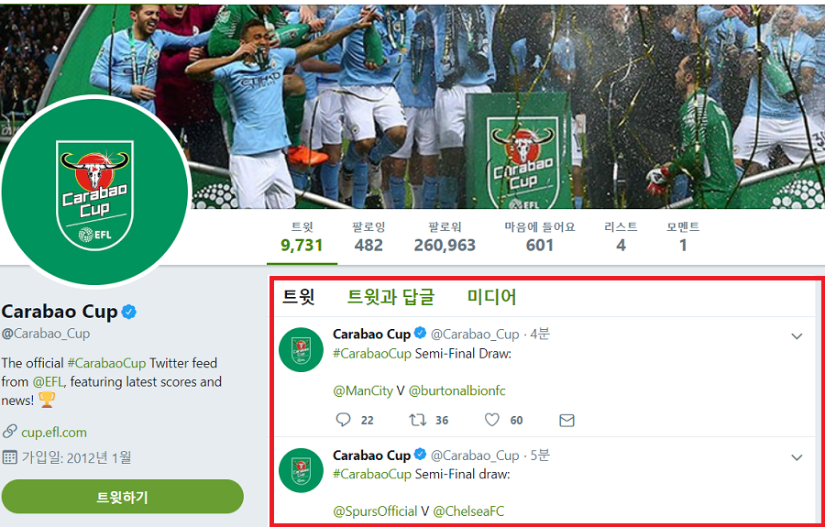Viewport: 825px width, 527px height.
Task: Open the 팔로잉 482 list
Action: (x=368, y=236)
